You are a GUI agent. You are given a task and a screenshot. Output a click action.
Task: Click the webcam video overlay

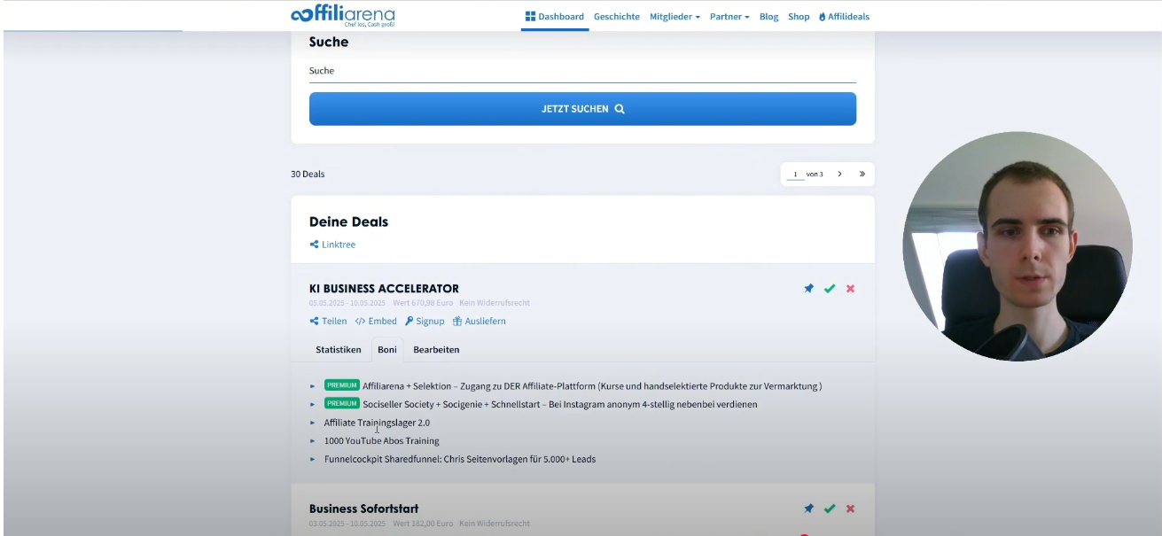[1018, 246]
